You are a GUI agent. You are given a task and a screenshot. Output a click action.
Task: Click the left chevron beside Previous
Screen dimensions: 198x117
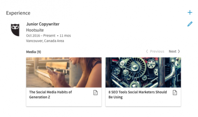147,51
